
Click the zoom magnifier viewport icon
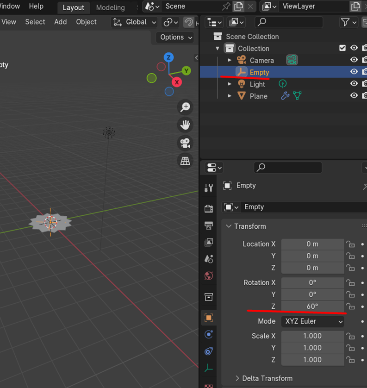185,107
